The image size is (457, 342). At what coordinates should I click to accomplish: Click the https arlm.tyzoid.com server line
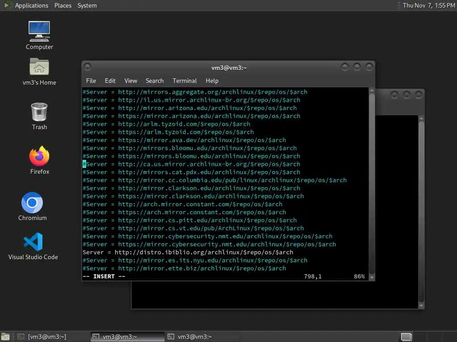point(168,132)
